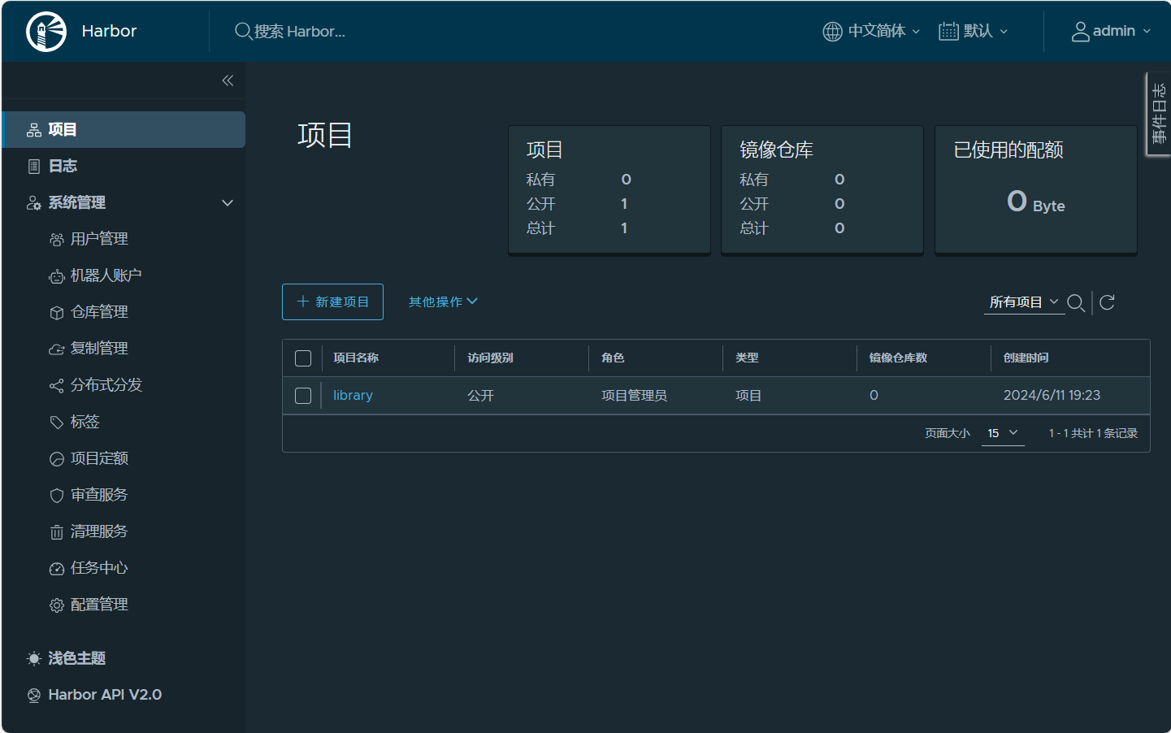Image resolution: width=1171 pixels, height=733 pixels.
Task: Go to 配置管理 settings
Action: coord(98,605)
